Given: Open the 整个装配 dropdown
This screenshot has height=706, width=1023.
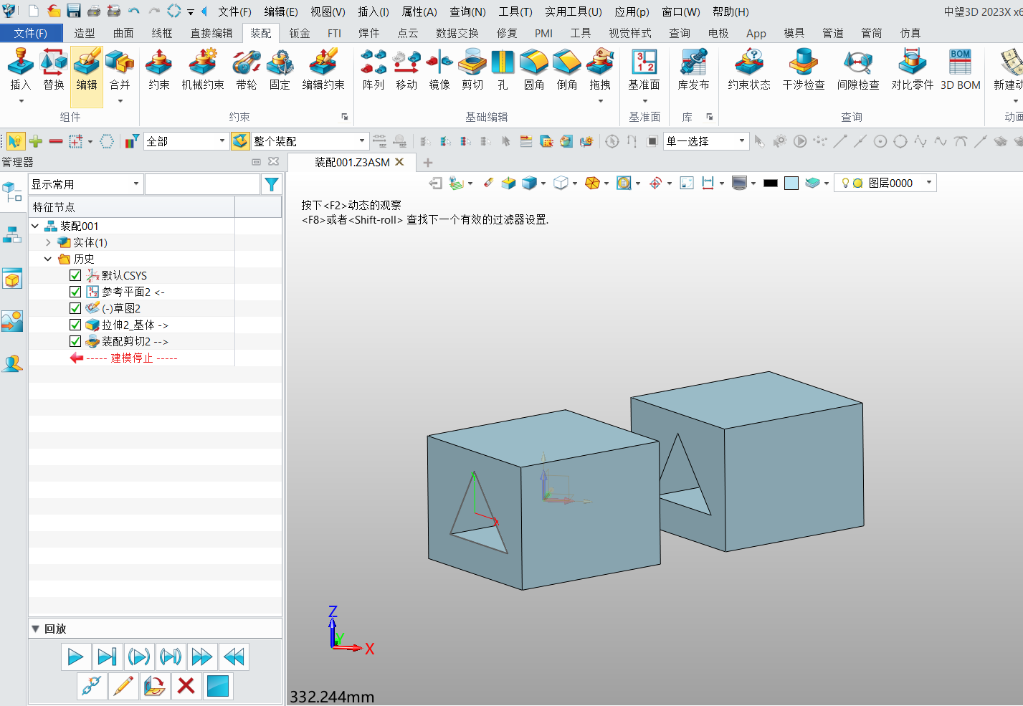Looking at the screenshot, I should [x=361, y=141].
